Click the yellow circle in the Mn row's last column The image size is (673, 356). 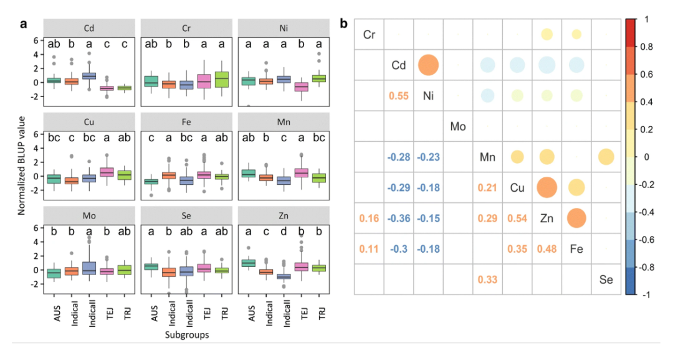pos(606,157)
